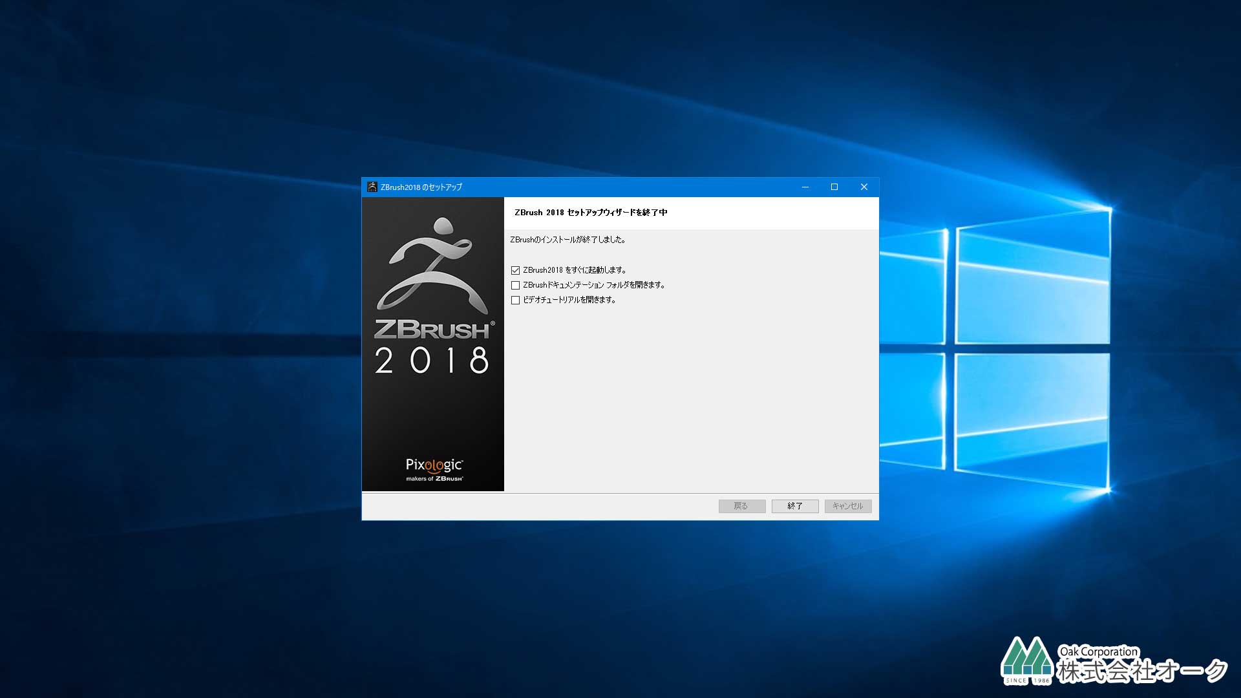The width and height of the screenshot is (1241, 698).
Task: Click the 終了 (Finish) button
Action: click(x=795, y=506)
